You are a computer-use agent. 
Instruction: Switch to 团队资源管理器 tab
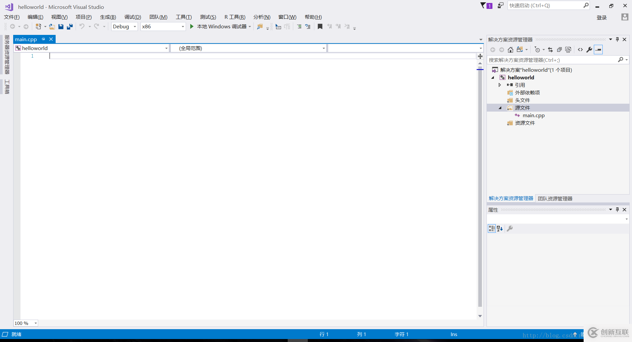(x=555, y=198)
